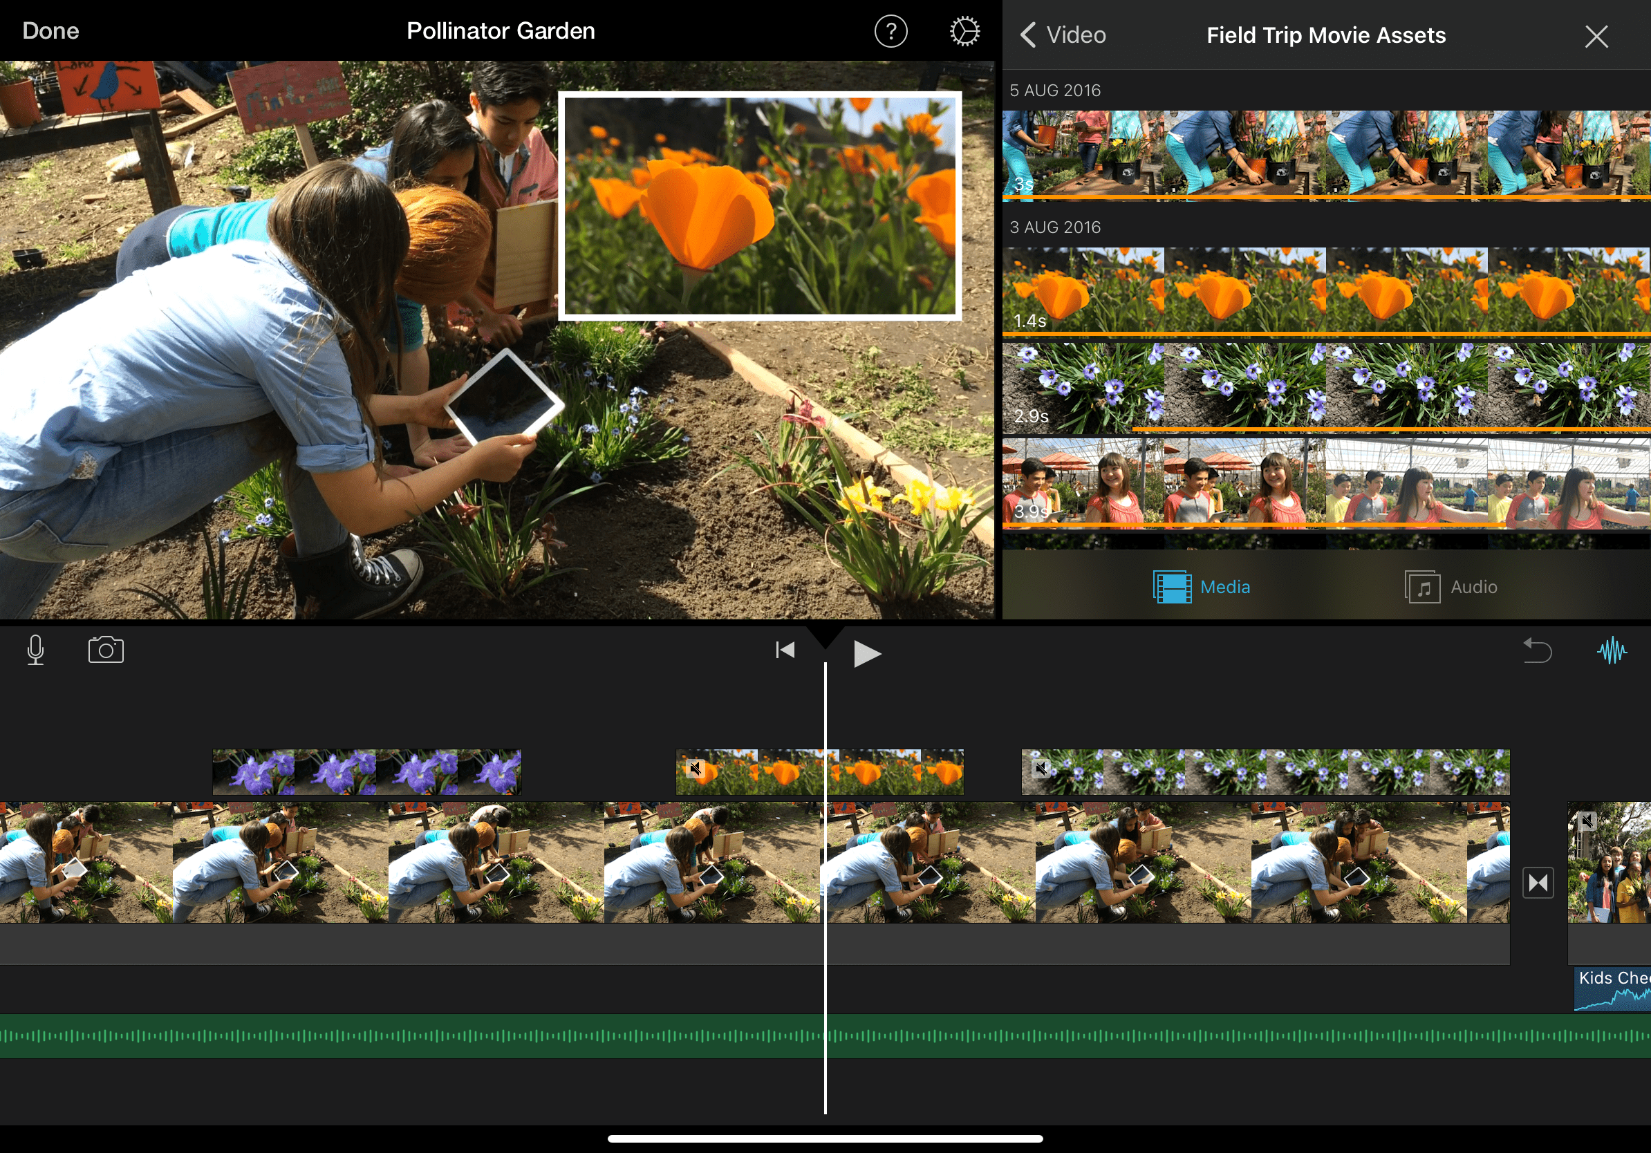Image resolution: width=1651 pixels, height=1153 pixels.
Task: Toggle audio waveforms display
Action: 1612,650
